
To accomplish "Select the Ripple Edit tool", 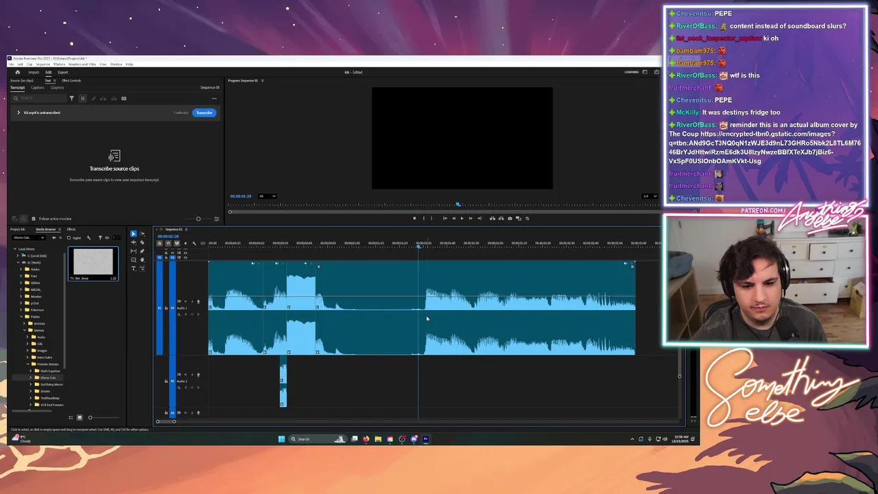I will (133, 242).
